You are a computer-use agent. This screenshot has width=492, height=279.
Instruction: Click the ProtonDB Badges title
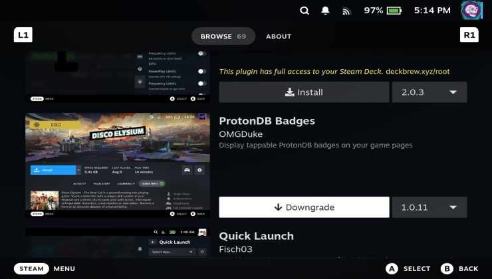tap(267, 121)
